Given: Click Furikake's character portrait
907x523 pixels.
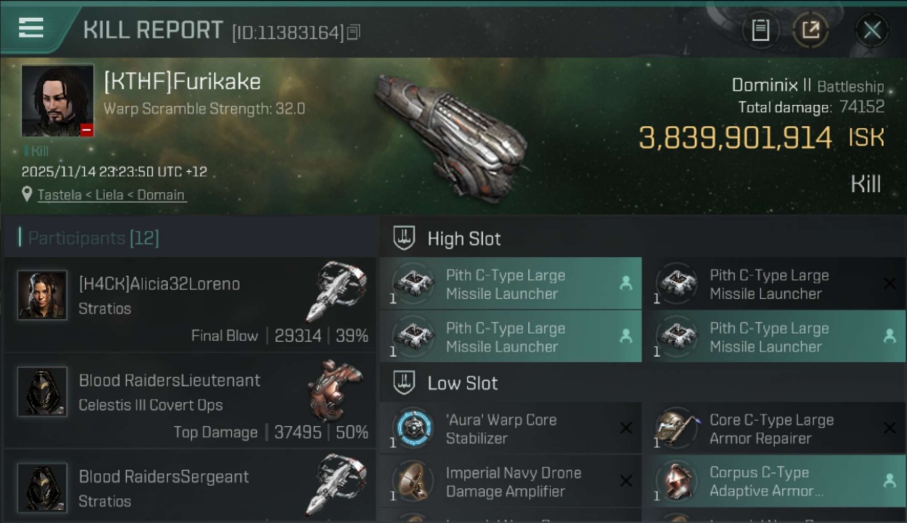Looking at the screenshot, I should point(57,100).
